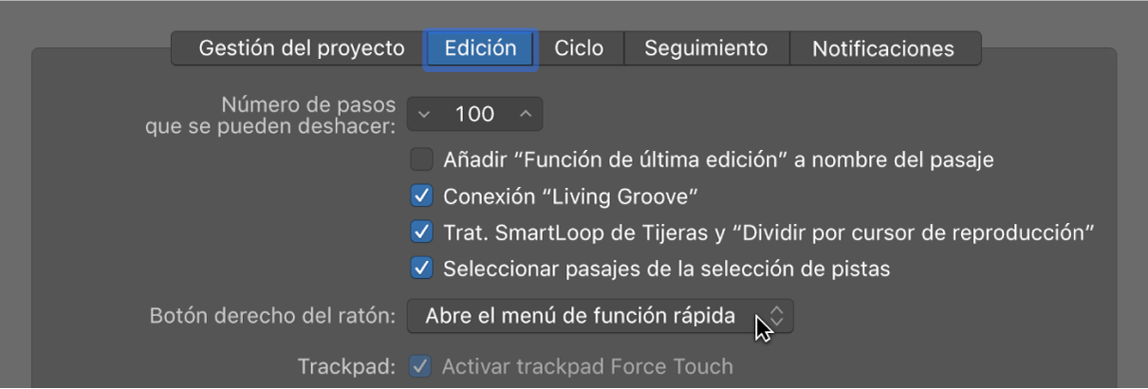The image size is (1148, 389).
Task: Click the up-down arrows of right-button popup
Action: pyautogui.click(x=776, y=316)
